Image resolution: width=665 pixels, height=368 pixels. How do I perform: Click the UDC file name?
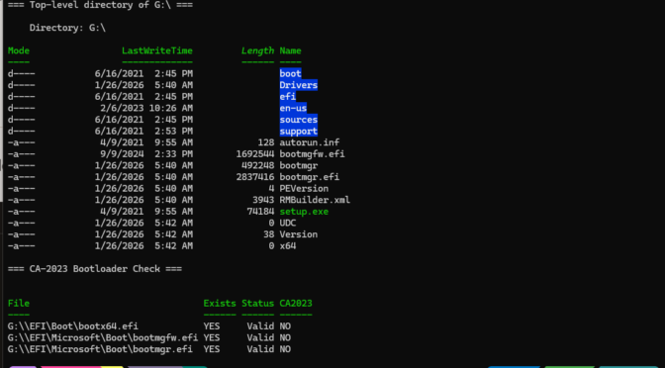[x=288, y=223]
